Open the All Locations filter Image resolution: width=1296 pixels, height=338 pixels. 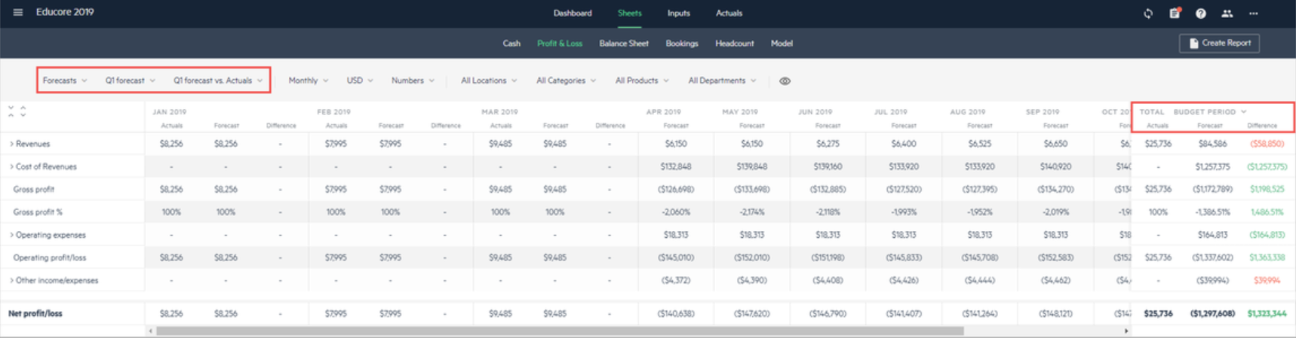(489, 81)
